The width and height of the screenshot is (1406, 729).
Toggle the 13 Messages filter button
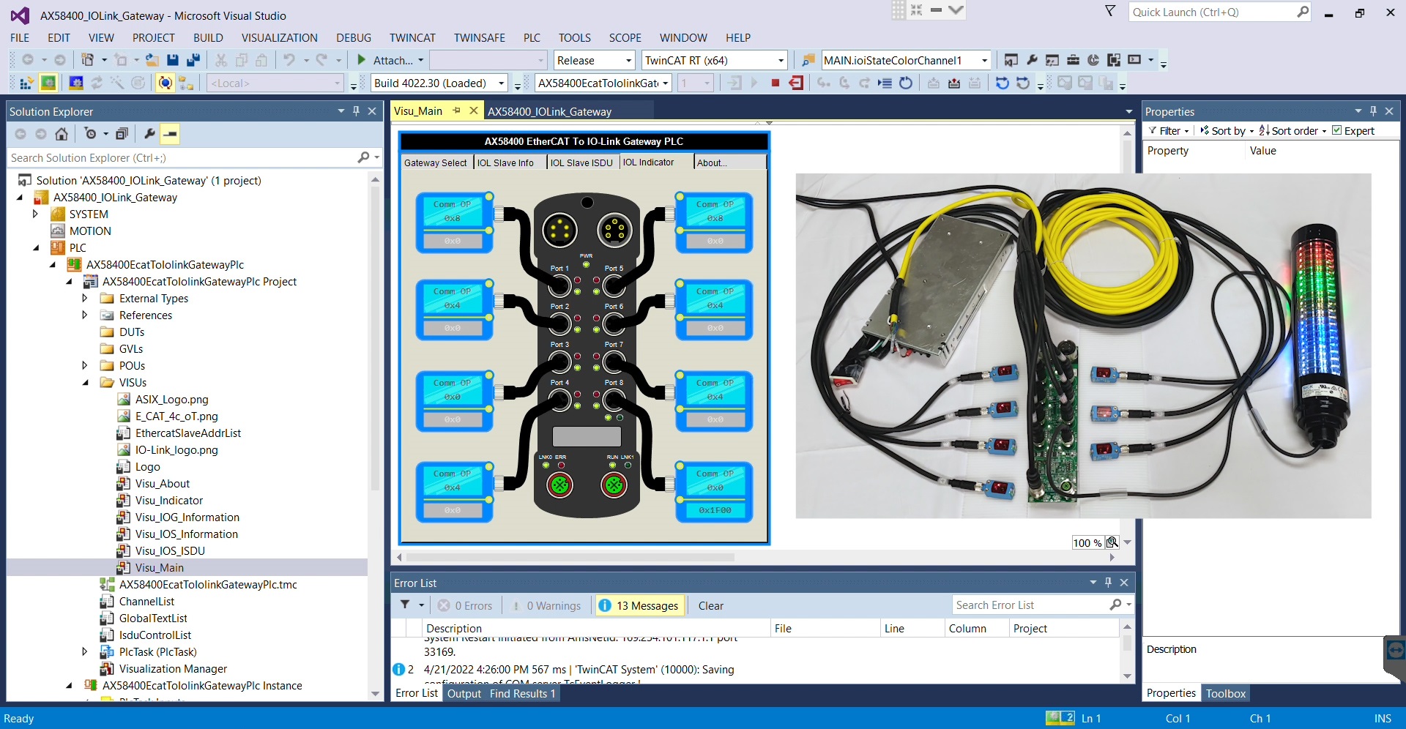[x=639, y=605]
